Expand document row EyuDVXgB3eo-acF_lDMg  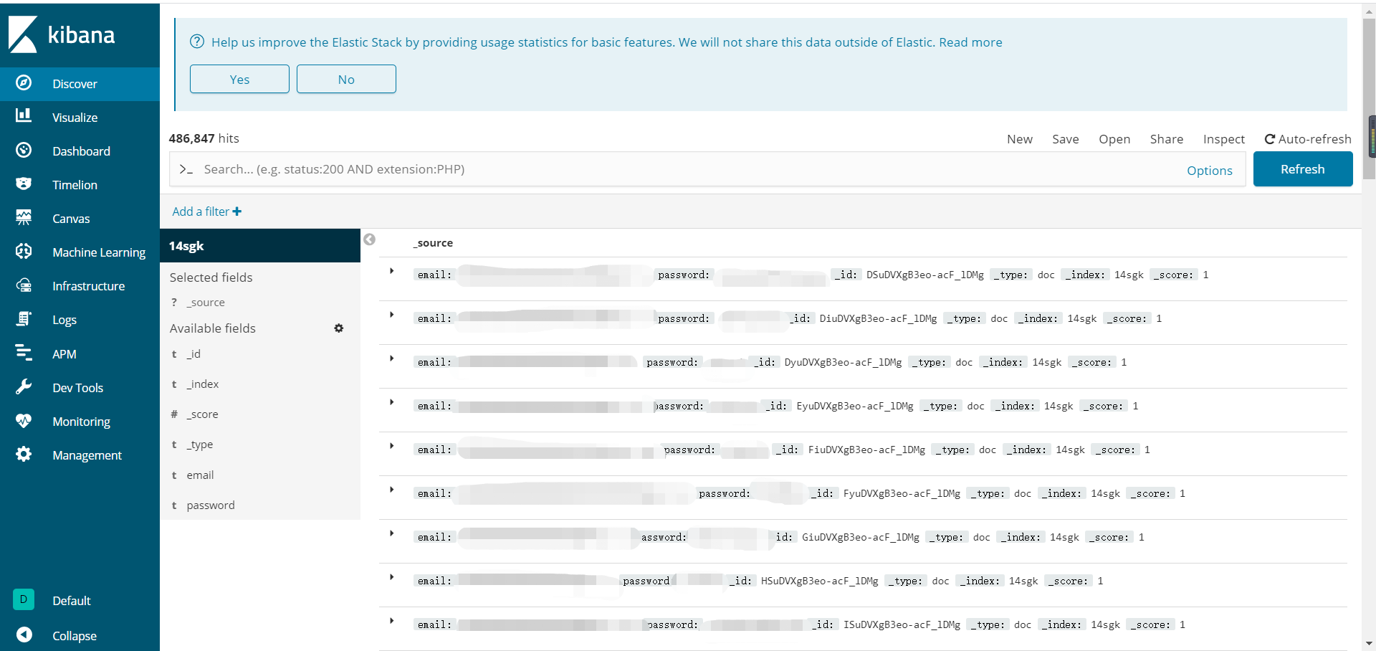click(x=392, y=402)
